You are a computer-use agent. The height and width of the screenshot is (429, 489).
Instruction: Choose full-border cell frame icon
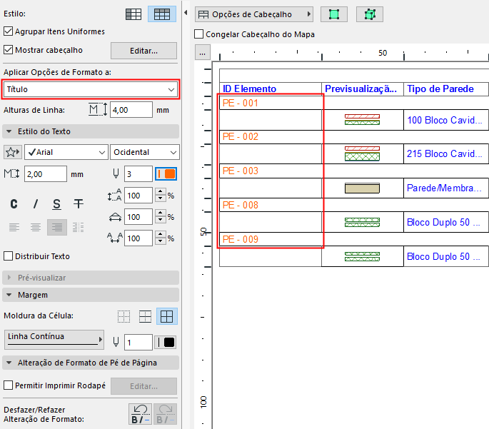(166, 316)
